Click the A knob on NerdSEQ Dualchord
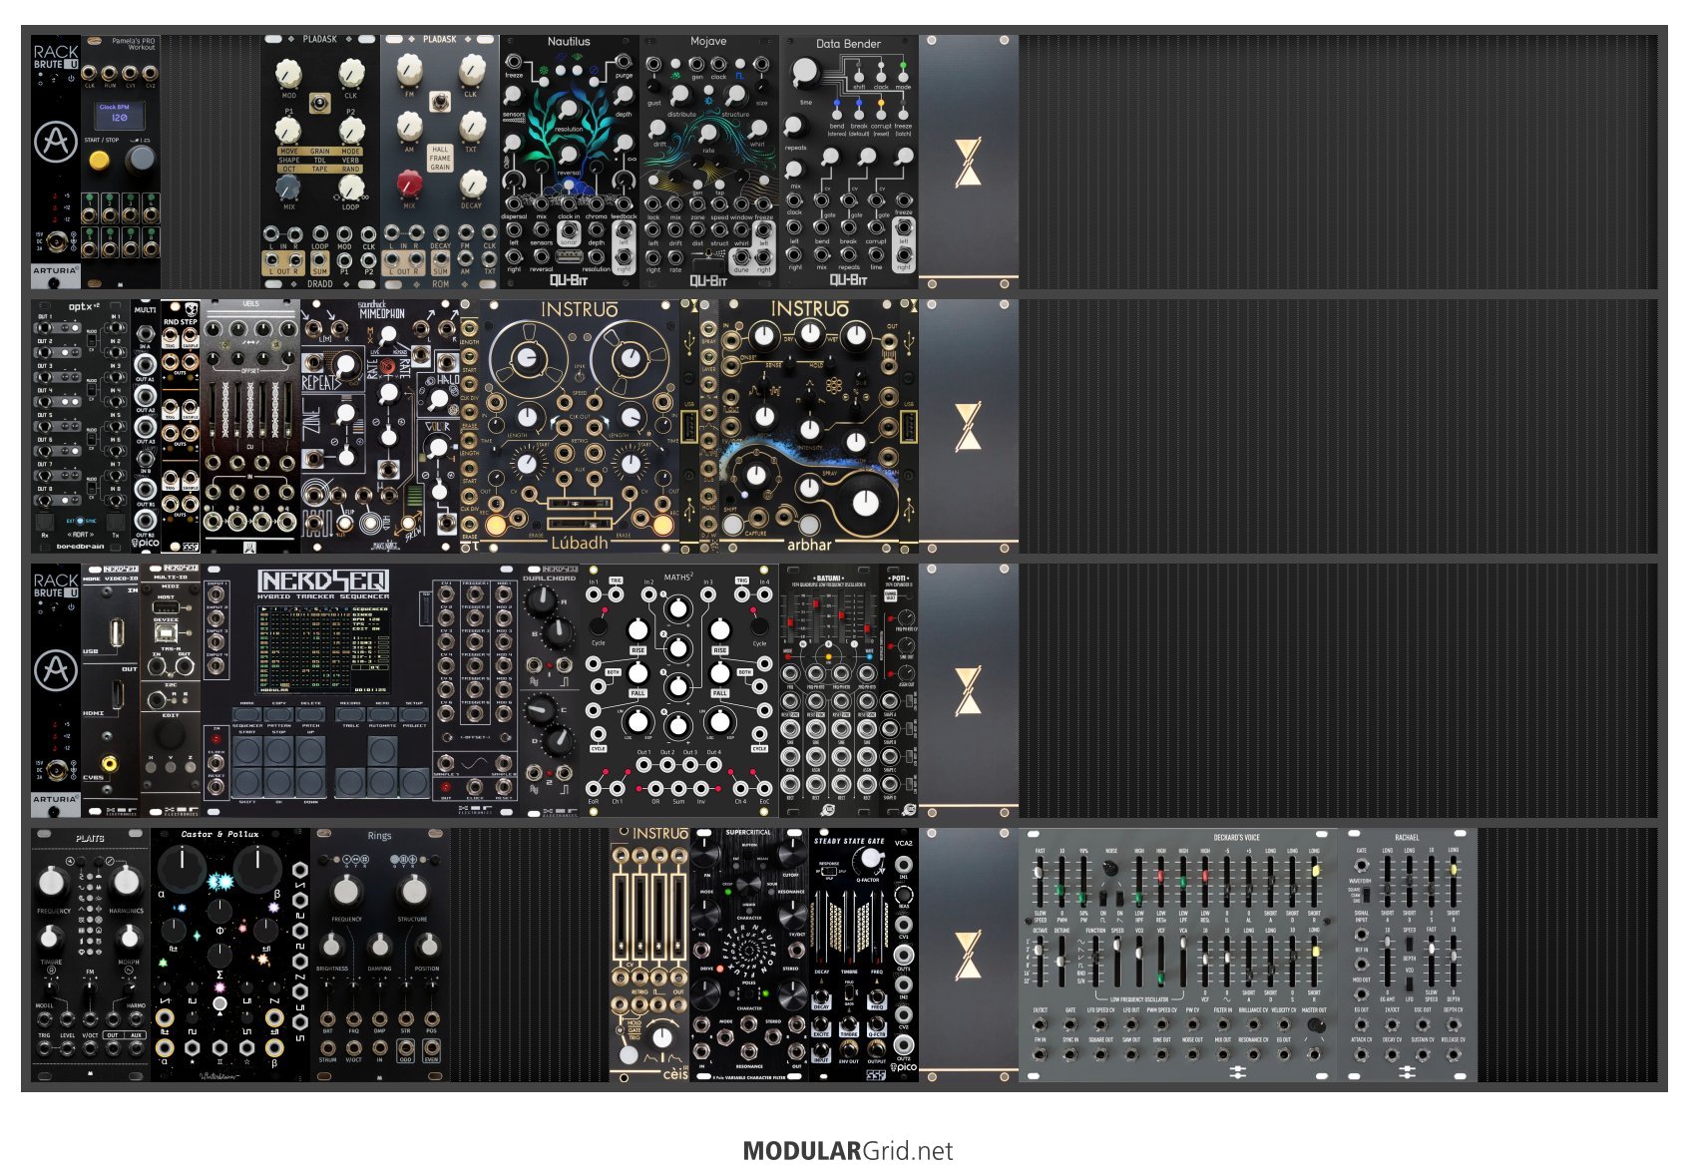Viewport: 1698px width, 1172px height. 542,600
